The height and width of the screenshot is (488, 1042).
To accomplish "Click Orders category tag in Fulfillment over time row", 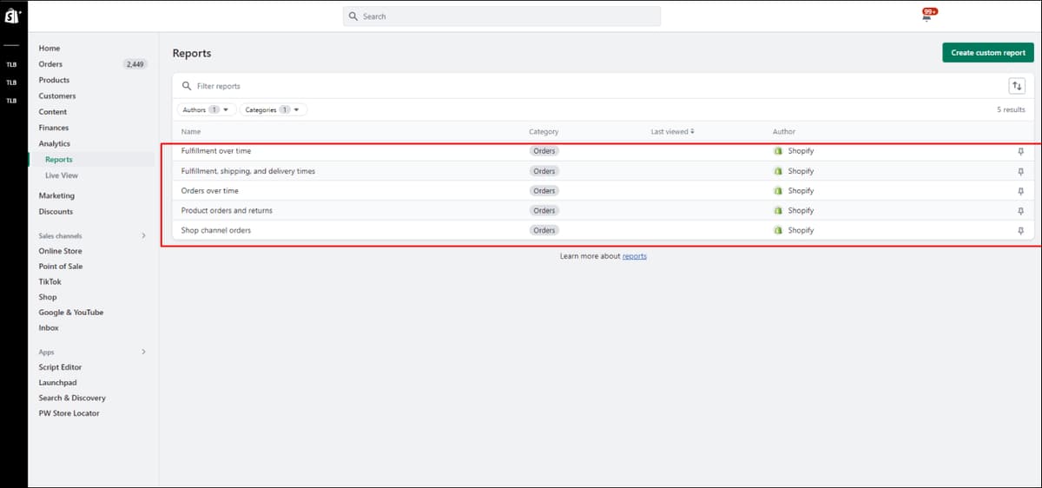I will (x=544, y=151).
